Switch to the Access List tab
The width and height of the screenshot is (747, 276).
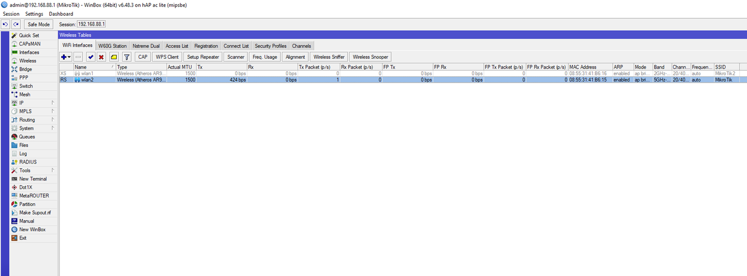(x=177, y=45)
